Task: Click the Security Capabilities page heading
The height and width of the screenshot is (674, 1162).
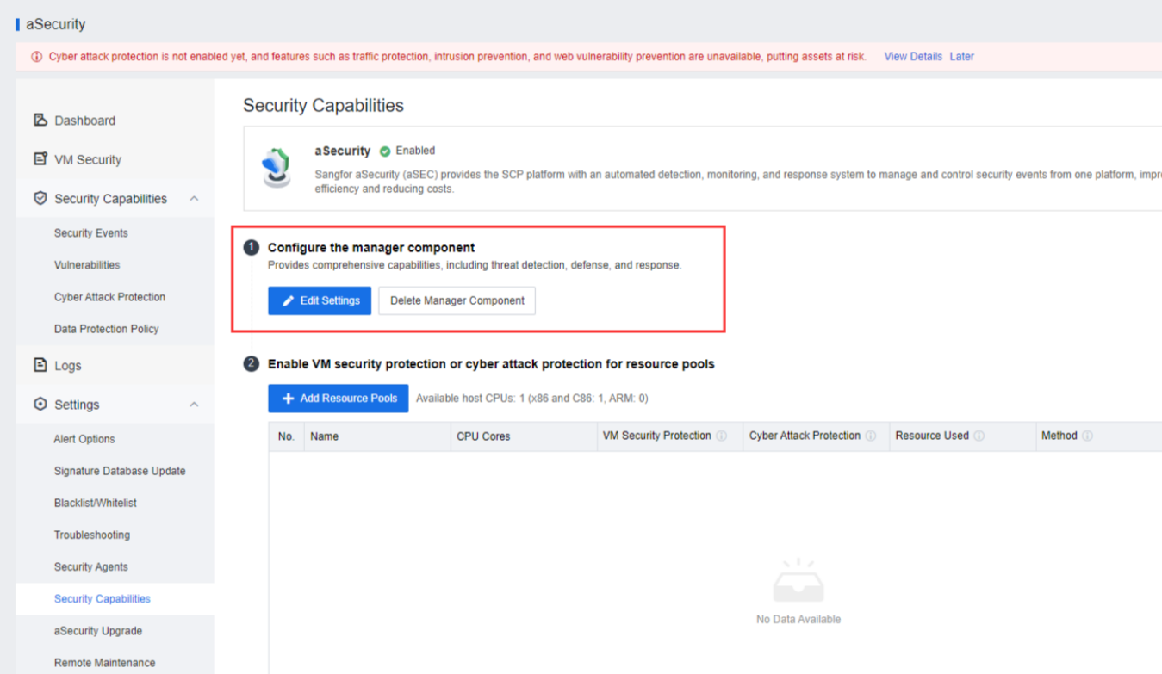Action: [323, 106]
